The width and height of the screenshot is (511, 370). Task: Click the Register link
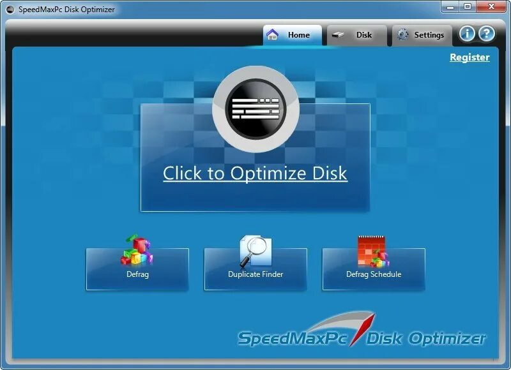click(x=469, y=57)
